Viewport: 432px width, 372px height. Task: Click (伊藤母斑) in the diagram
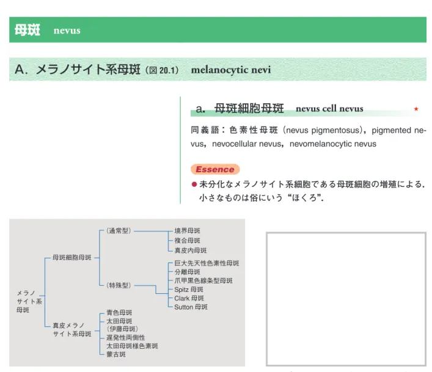pos(122,329)
